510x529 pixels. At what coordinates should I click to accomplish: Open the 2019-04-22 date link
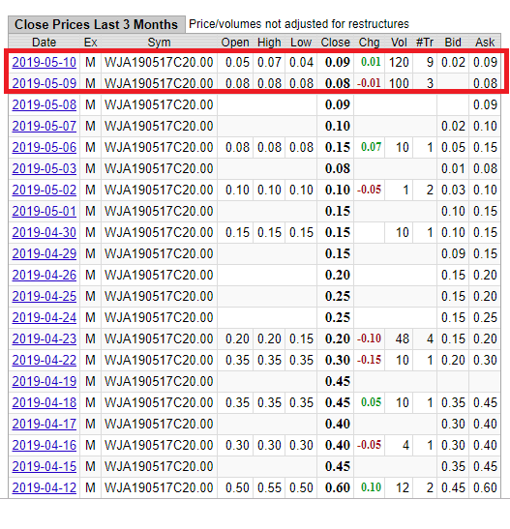click(x=45, y=360)
